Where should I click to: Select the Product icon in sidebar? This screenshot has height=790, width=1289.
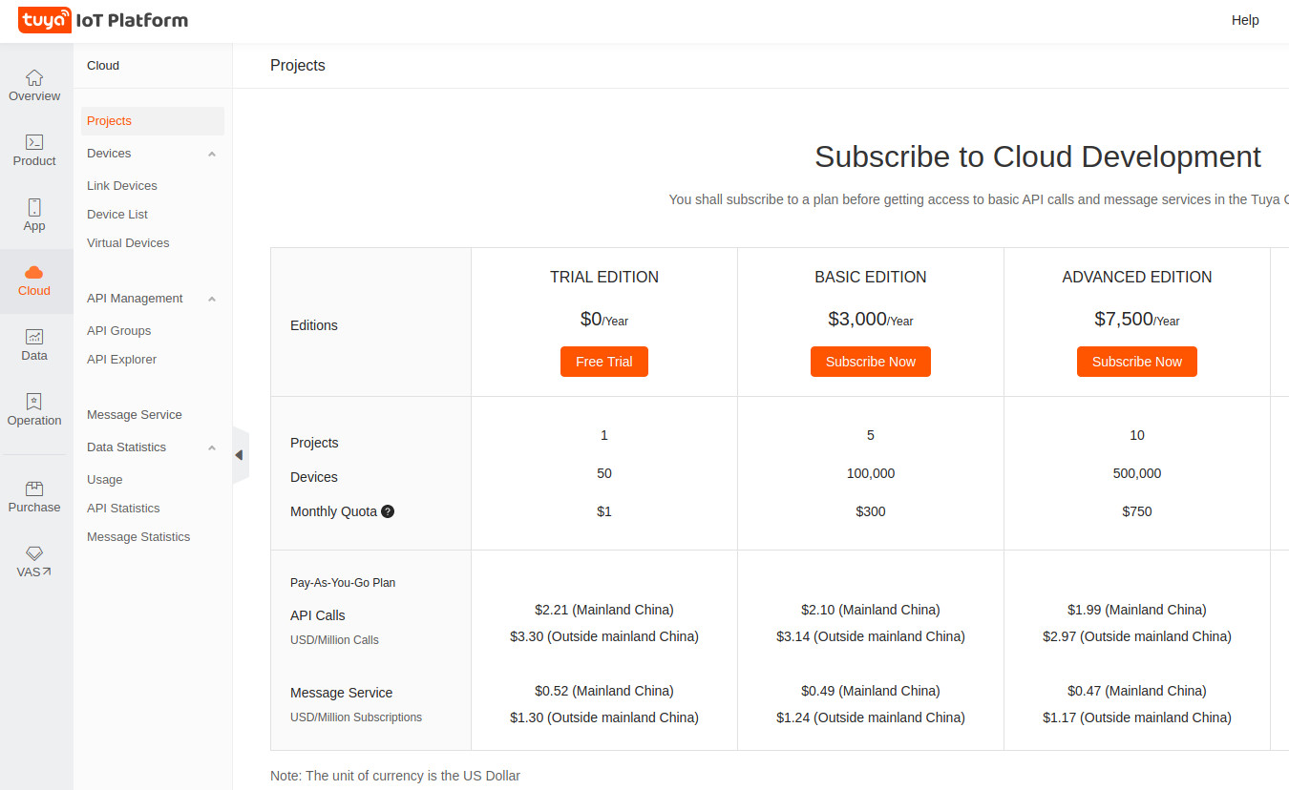pos(34,151)
